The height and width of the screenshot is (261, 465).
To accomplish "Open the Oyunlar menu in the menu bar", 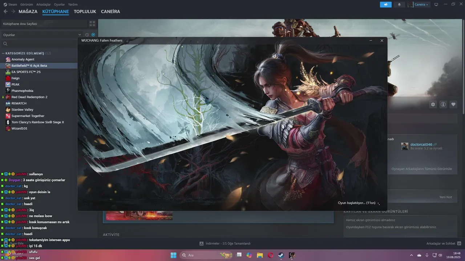I will pyautogui.click(x=60, y=4).
